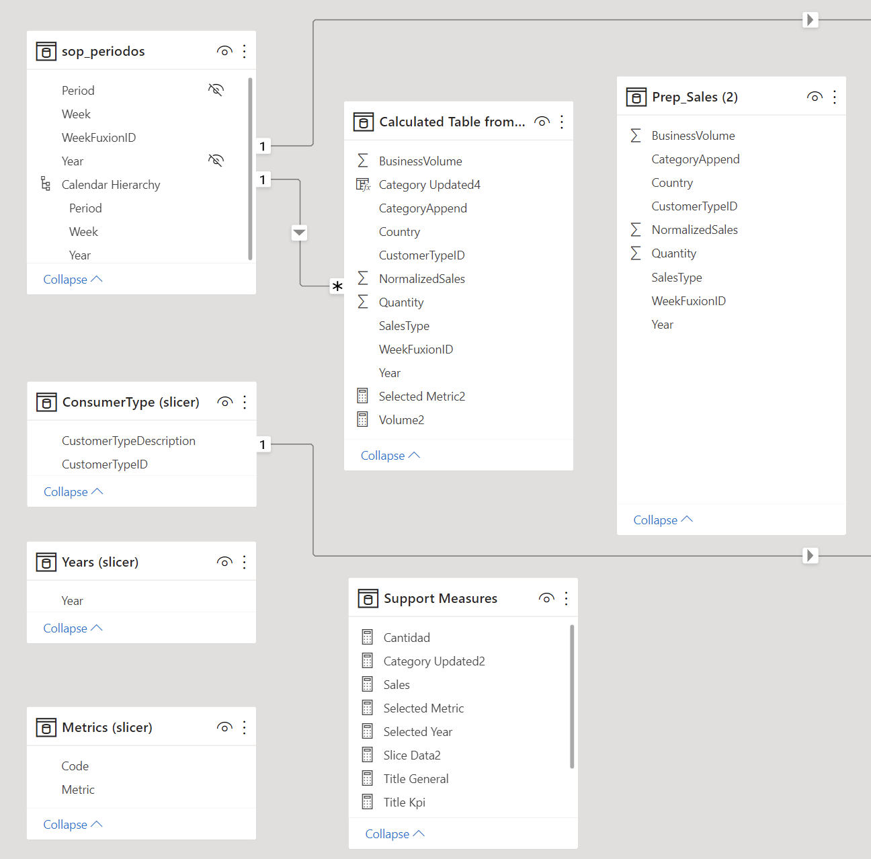Toggle visibility of Prep_Sales (2) table
Screen dimensions: 871x859
pos(815,97)
